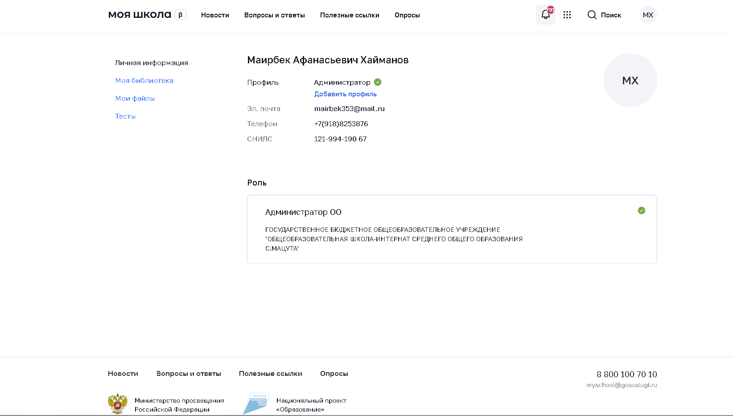The image size is (733, 416).
Task: Open Моя библиотека in sidebar
Action: click(x=144, y=81)
